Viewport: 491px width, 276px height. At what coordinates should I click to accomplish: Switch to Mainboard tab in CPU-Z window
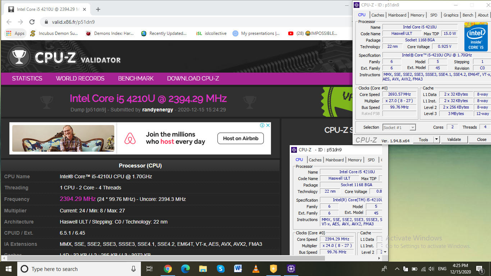click(397, 15)
